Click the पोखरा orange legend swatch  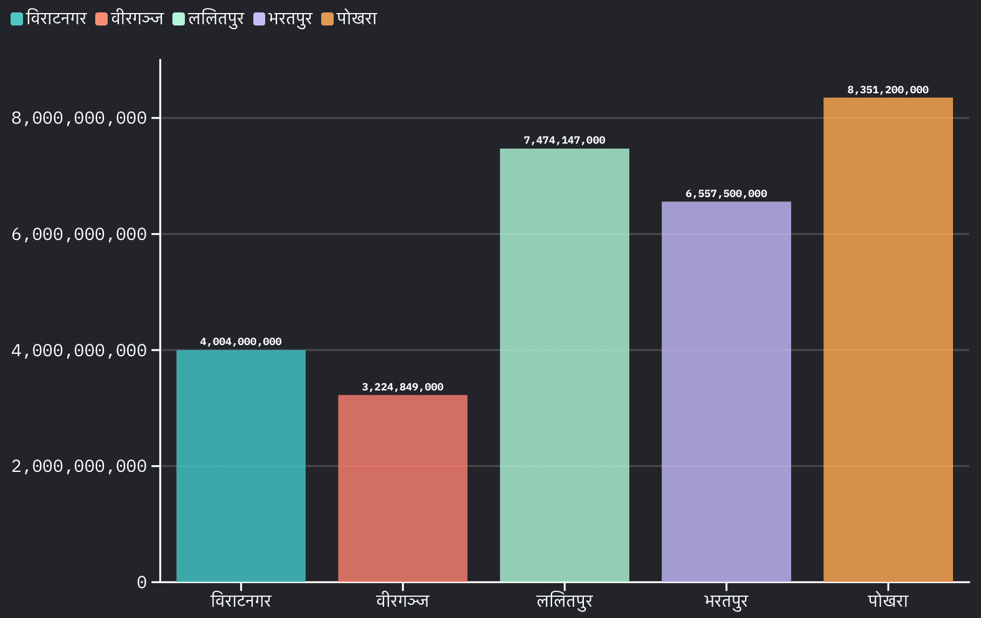pyautogui.click(x=327, y=19)
